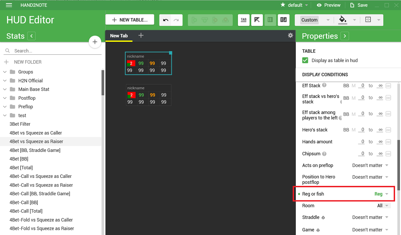Viewport: 401px width, 235px height.
Task: Open the Reg or fish dropdown
Action: pos(381,194)
